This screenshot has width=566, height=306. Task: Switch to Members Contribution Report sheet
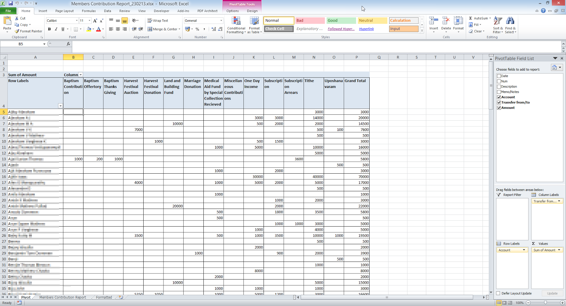point(63,297)
